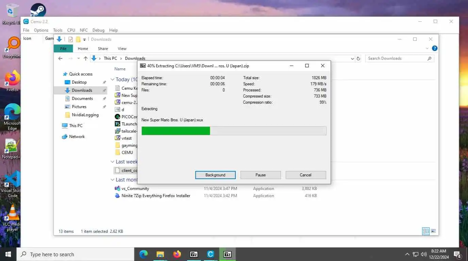Image resolution: width=468 pixels, height=261 pixels.
Task: Open CPU menu in Cemu
Action: pyautogui.click(x=71, y=30)
